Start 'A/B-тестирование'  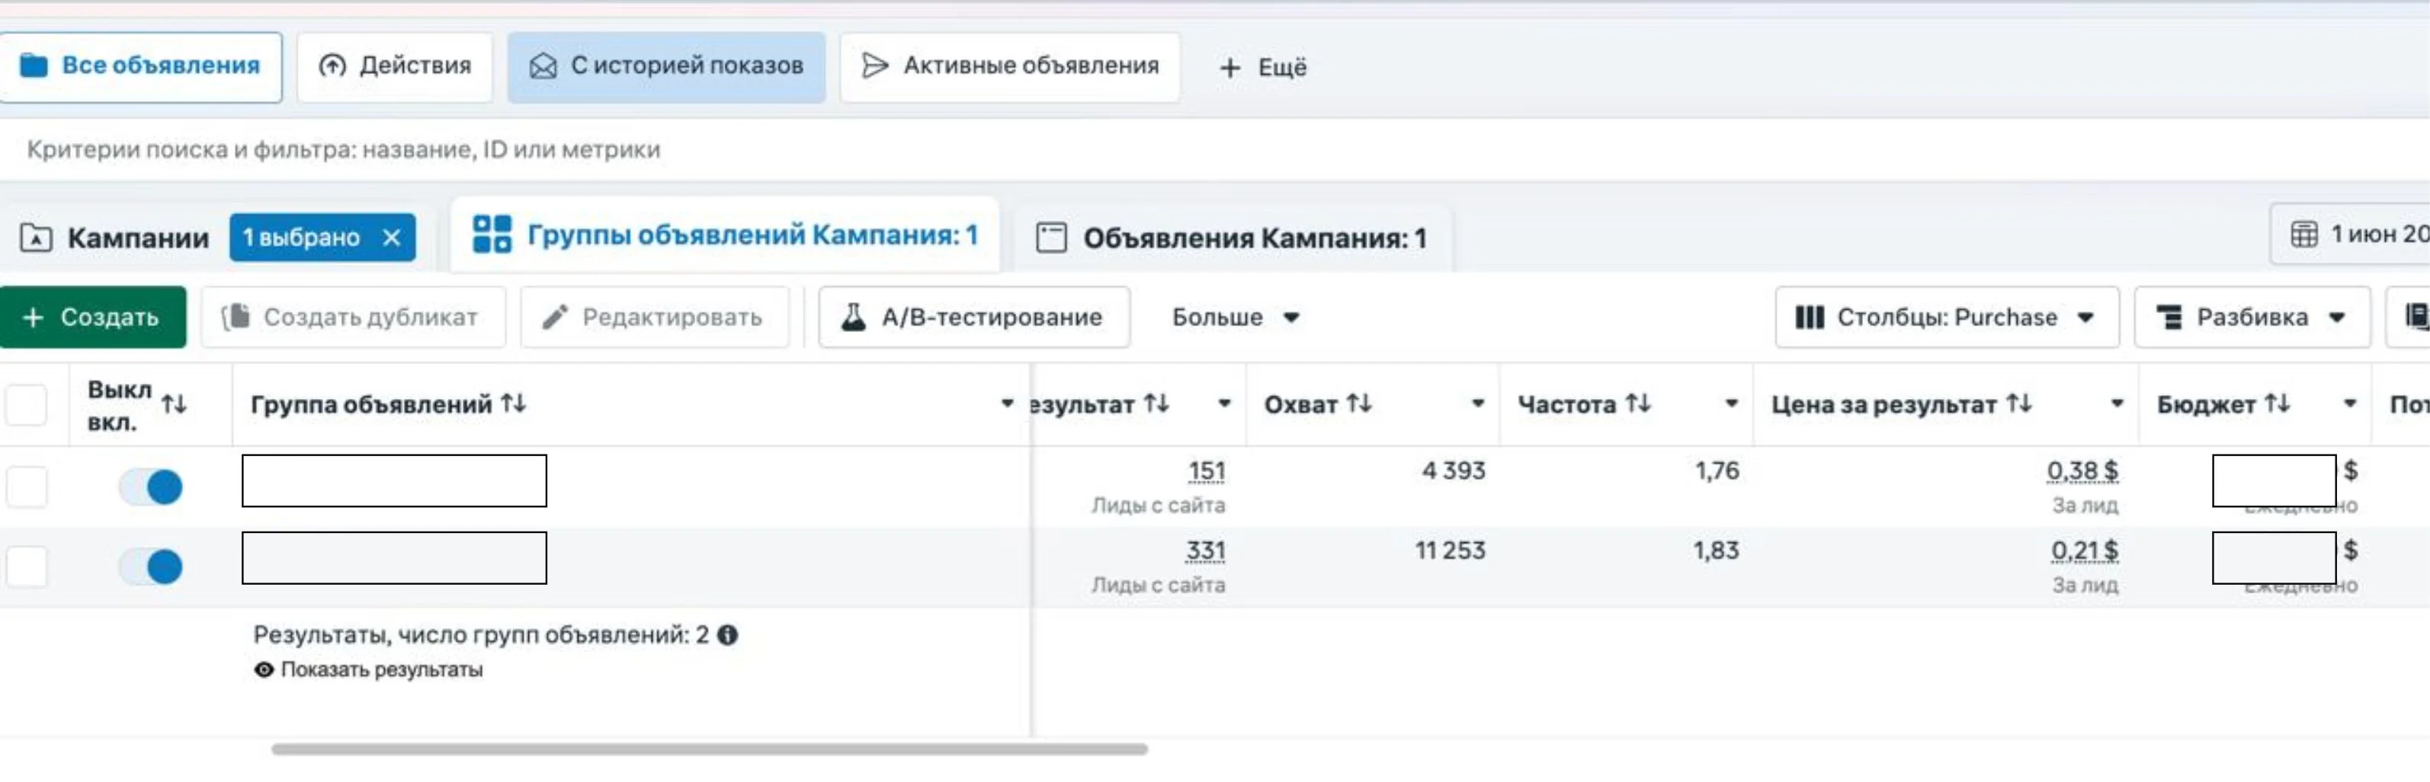[x=973, y=317]
